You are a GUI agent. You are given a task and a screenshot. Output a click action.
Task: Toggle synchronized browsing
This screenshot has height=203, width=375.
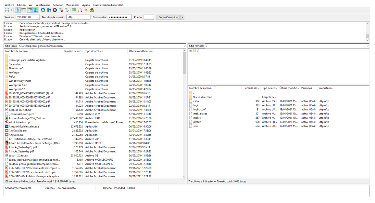point(86,10)
